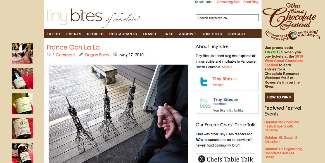Click the Twitter bird icon
Image resolution: width=325 pixels, height=163 pixels.
(204, 82)
